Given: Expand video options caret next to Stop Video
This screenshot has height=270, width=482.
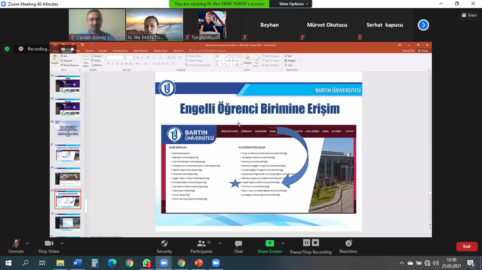Looking at the screenshot, I should [62, 243].
